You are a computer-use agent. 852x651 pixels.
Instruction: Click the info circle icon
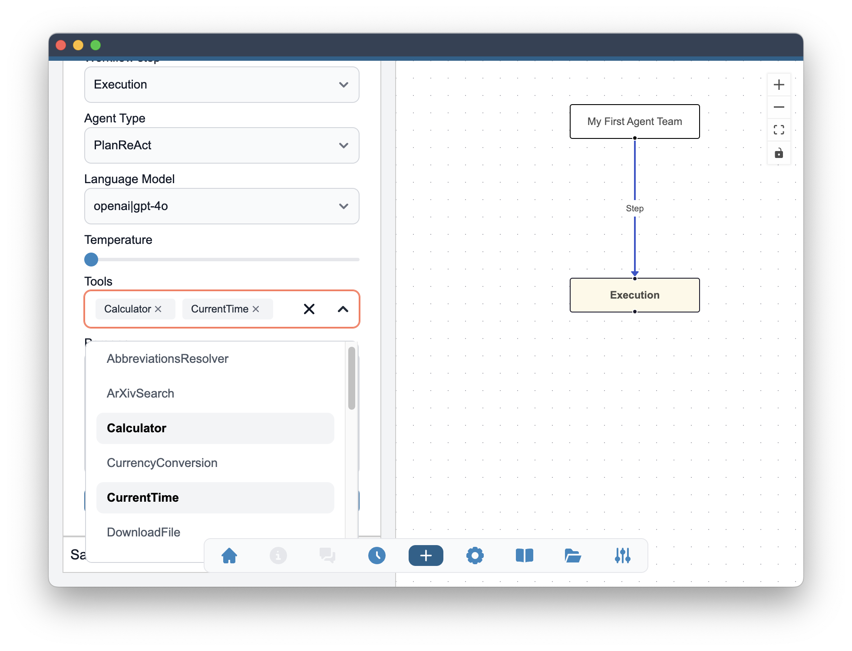[278, 556]
